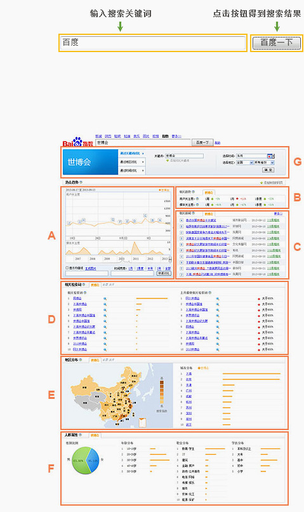This screenshot has height=512, width=304.
Task: Open the 新闻 navigation link
Action: [98, 136]
